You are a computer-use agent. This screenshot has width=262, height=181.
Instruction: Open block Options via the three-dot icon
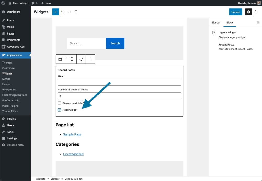pos(90,59)
